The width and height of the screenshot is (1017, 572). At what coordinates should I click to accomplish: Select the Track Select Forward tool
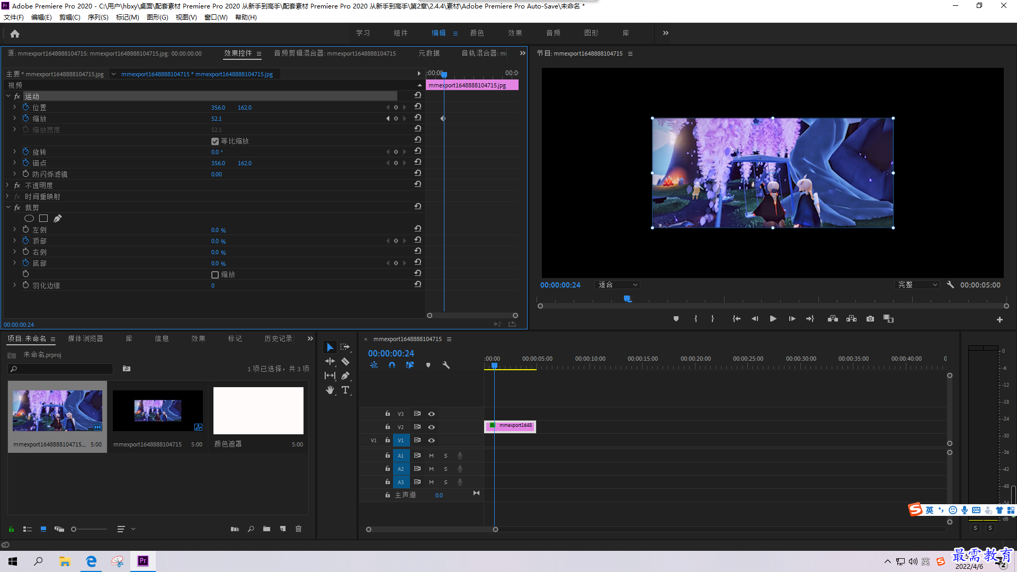(345, 347)
